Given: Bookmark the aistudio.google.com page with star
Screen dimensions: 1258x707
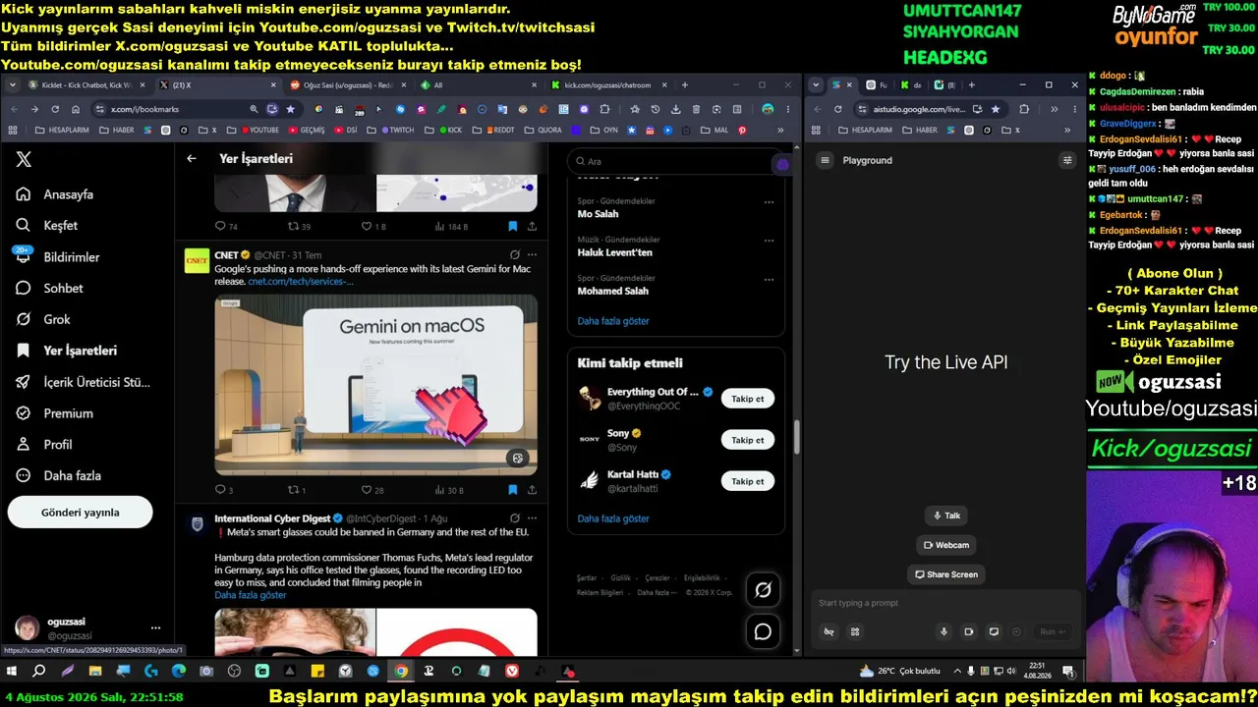Looking at the screenshot, I should (x=996, y=109).
